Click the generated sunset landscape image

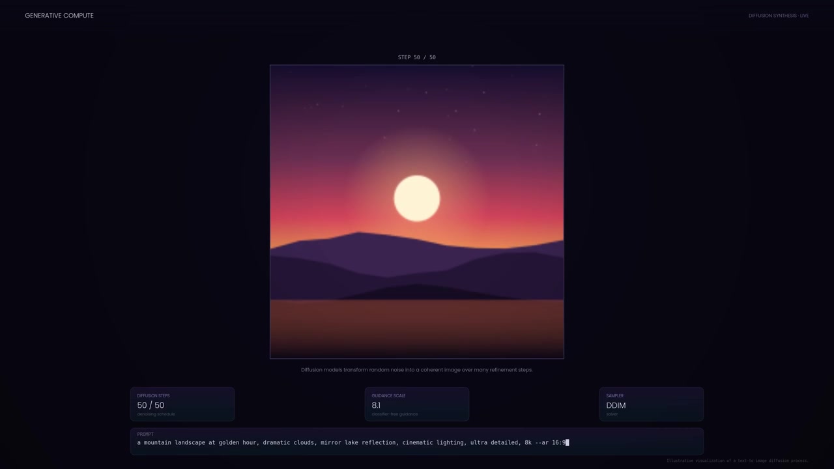[417, 212]
